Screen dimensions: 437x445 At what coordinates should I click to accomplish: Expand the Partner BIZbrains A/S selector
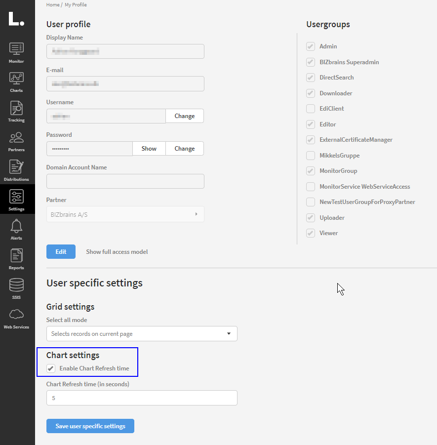pos(125,214)
